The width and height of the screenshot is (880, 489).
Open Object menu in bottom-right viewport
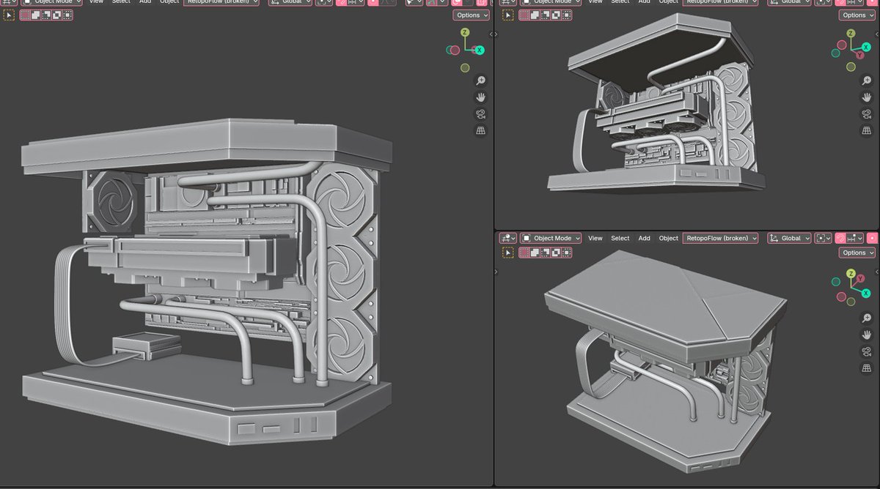point(669,238)
